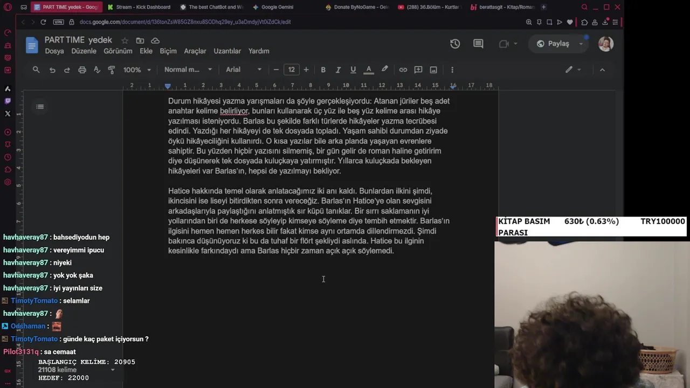
Task: Open the Düzenle menu
Action: (x=84, y=51)
